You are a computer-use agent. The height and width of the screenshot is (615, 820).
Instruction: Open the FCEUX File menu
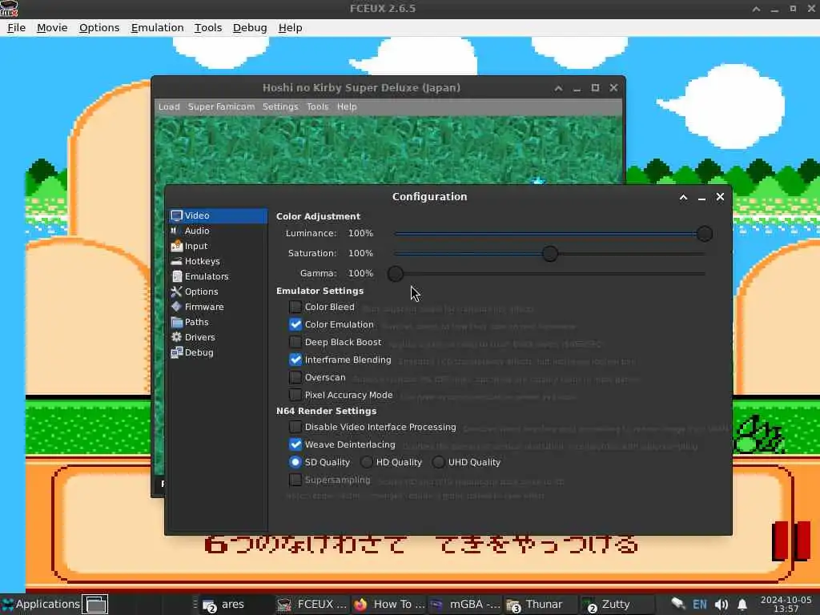pos(16,28)
